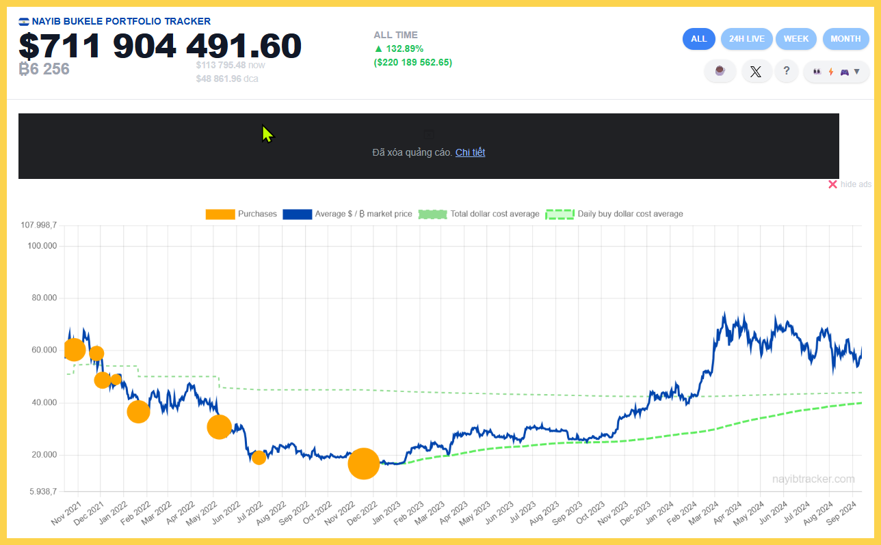Viewport: 881px width, 545px height.
Task: Switch to the 24H LIVE view
Action: tap(746, 39)
